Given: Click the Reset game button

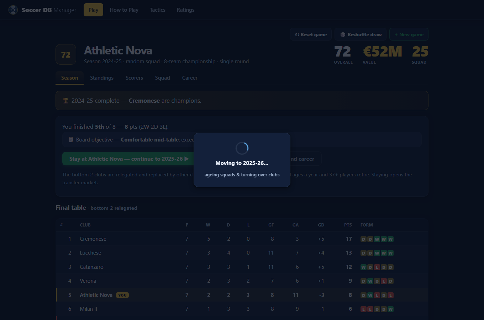Looking at the screenshot, I should point(311,34).
